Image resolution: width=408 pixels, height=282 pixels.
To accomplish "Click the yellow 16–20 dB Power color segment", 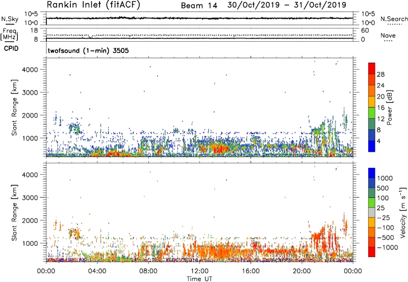I will (x=372, y=102).
